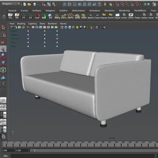Select by object type mode
Image resolution: width=158 pixels, height=158 pixels.
tap(49, 4)
